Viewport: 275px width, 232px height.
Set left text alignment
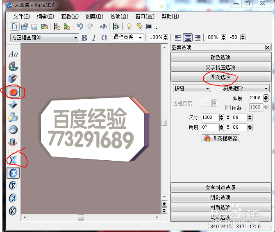178,38
